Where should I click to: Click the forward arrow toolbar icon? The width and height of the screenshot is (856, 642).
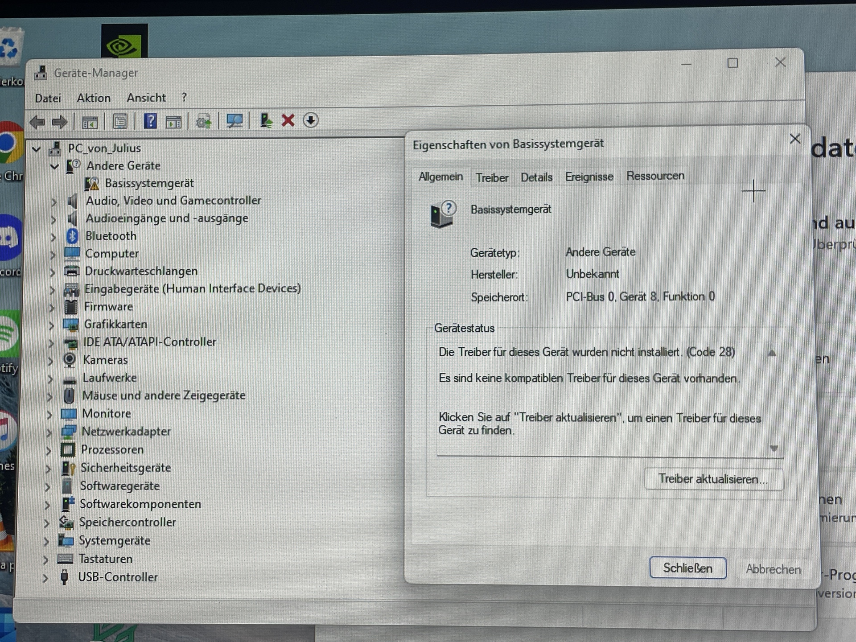click(x=59, y=122)
